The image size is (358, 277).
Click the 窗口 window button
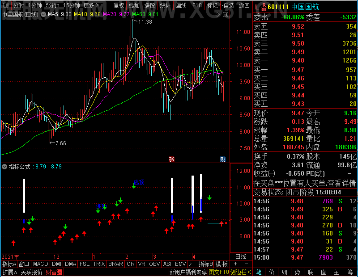tap(24, 264)
